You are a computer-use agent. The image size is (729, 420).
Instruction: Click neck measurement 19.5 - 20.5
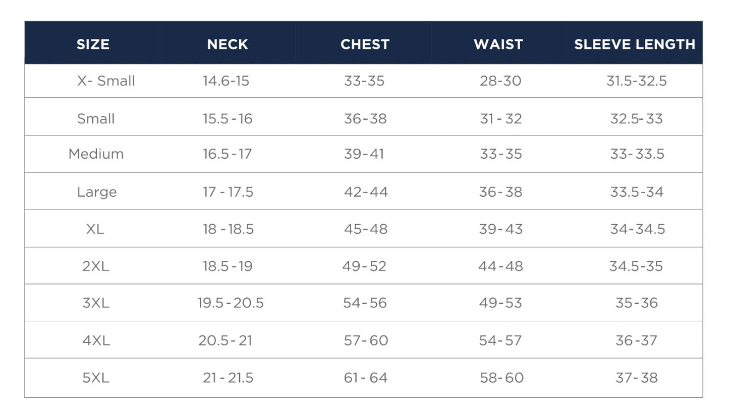tap(231, 303)
